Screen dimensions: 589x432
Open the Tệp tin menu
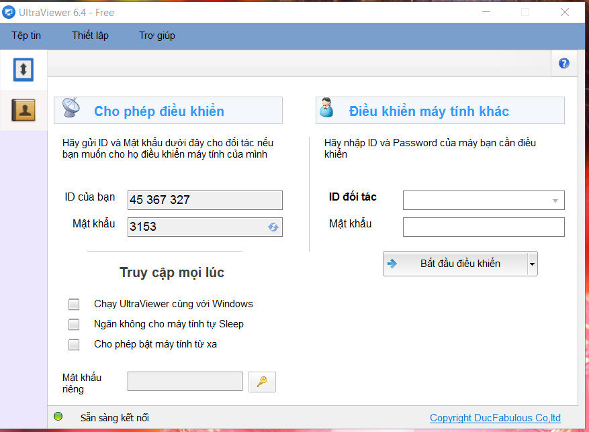(26, 36)
